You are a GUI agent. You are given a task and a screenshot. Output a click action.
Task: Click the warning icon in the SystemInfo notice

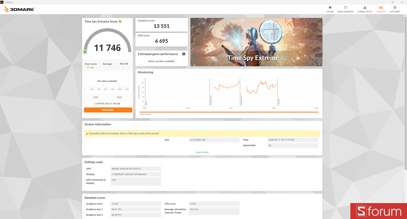point(87,133)
